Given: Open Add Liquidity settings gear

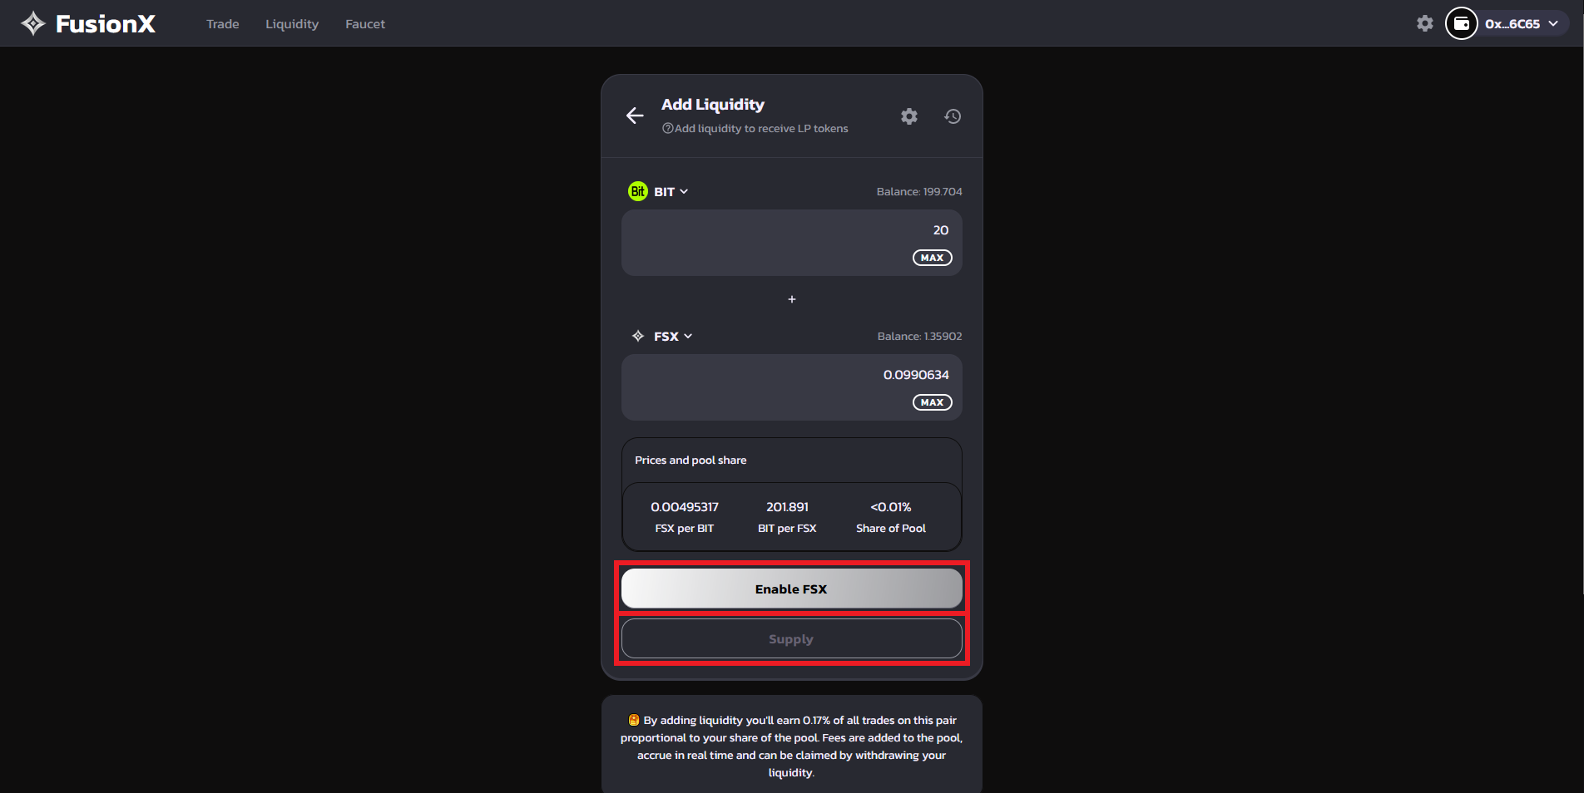Looking at the screenshot, I should (x=908, y=116).
